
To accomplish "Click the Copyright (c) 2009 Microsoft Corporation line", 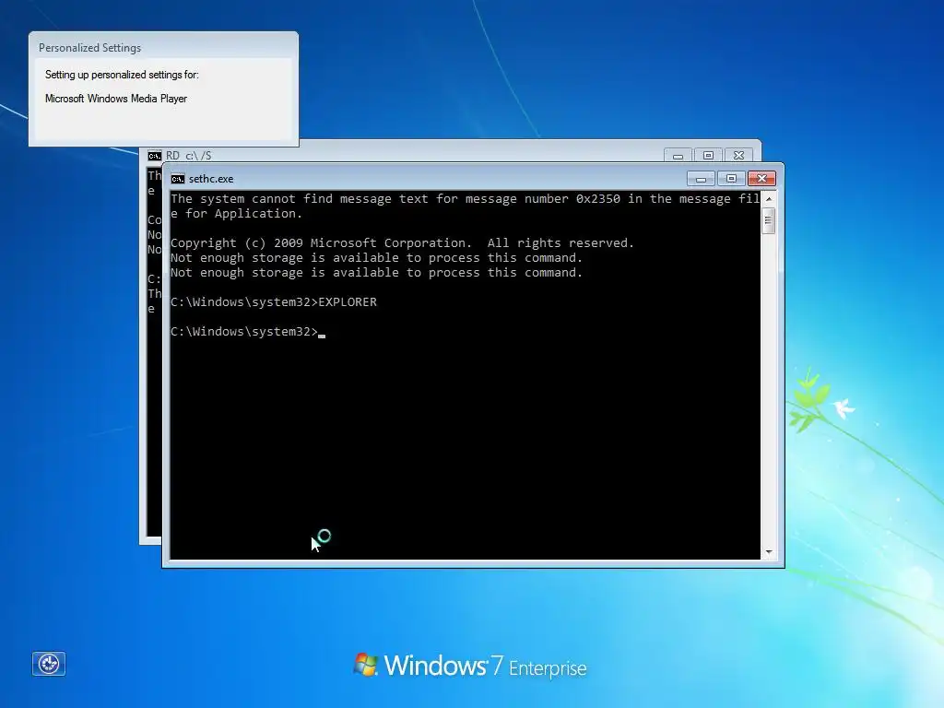I will pyautogui.click(x=402, y=242).
